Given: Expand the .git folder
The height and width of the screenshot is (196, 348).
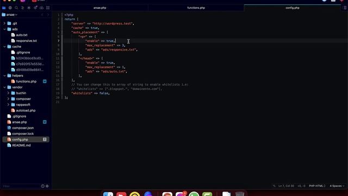Looking at the screenshot, I should point(4,23).
